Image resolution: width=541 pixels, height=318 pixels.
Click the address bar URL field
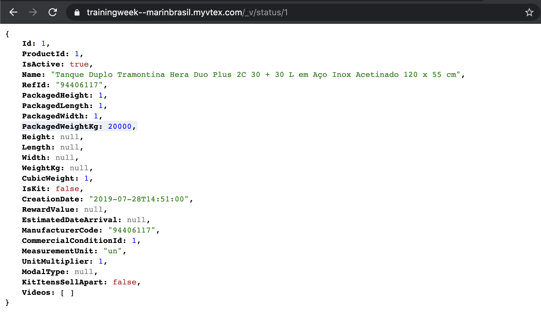pos(303,12)
